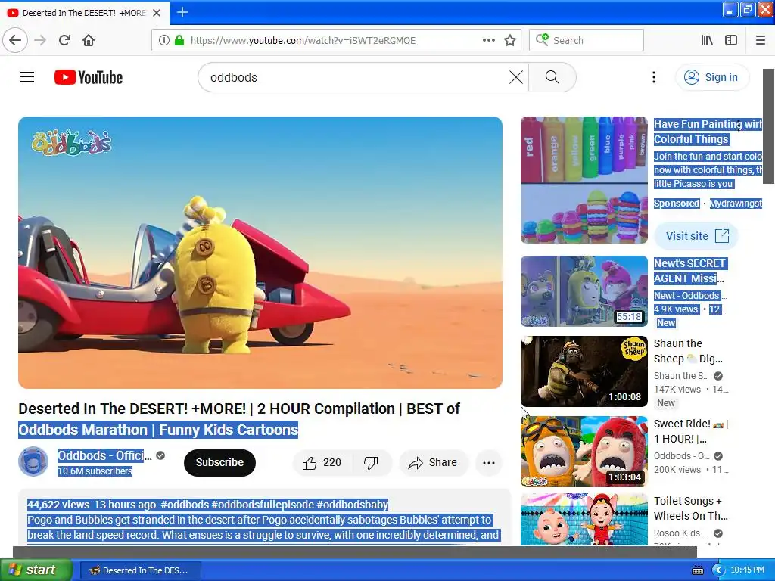The image size is (775, 581).
Task: Open Rosoo Kids channel name
Action: click(680, 533)
